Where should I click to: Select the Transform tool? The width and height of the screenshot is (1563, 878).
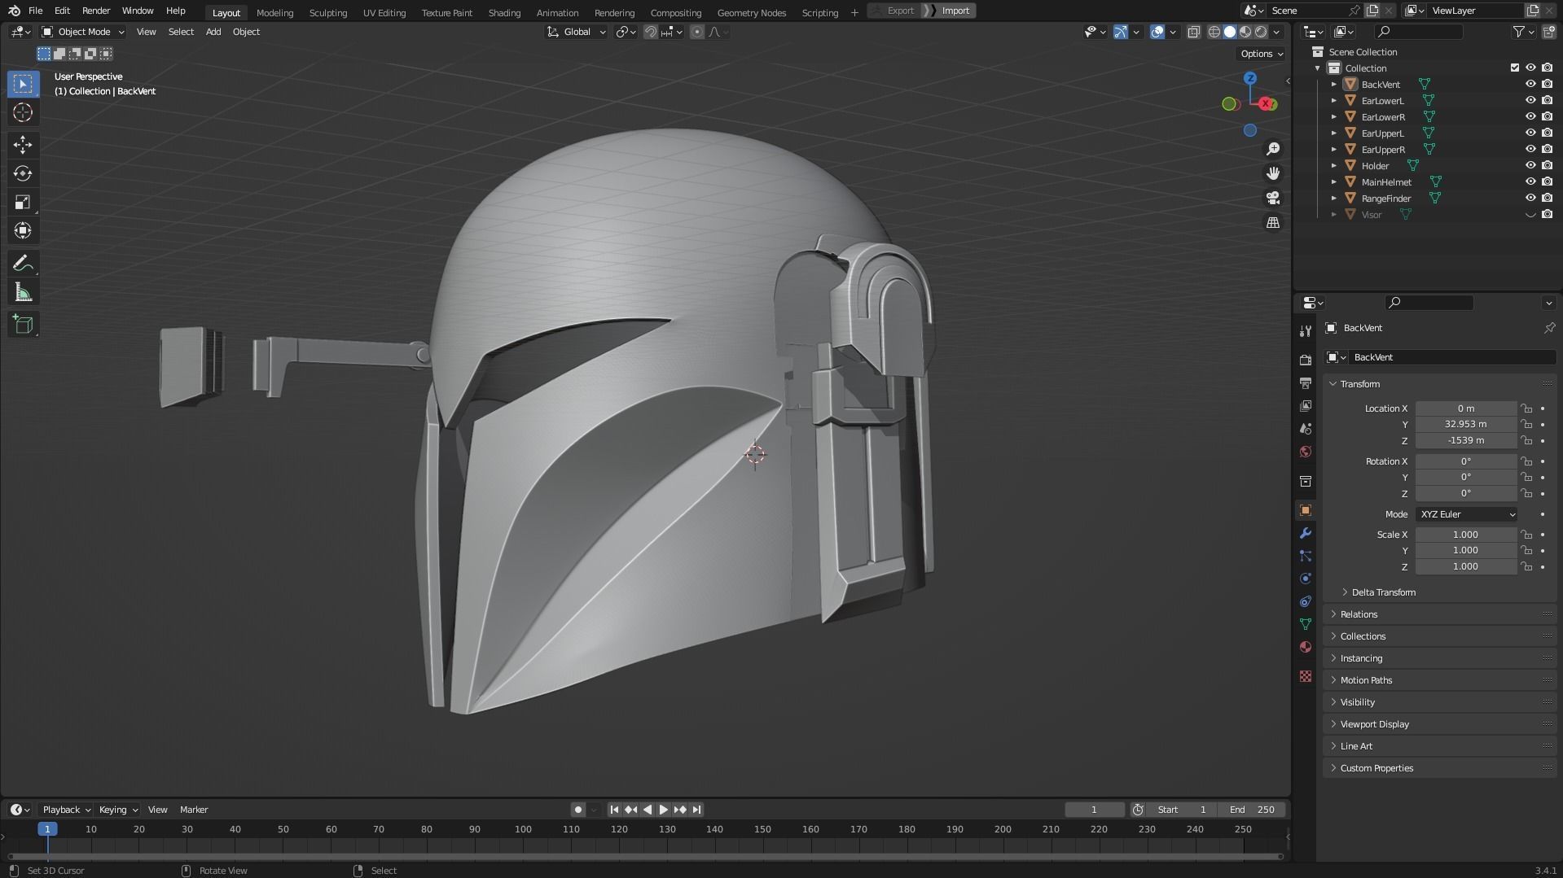23,230
